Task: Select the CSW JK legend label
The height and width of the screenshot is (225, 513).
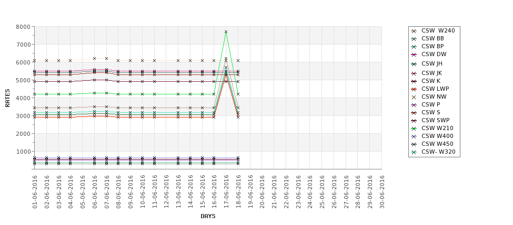Action: tap(432, 73)
